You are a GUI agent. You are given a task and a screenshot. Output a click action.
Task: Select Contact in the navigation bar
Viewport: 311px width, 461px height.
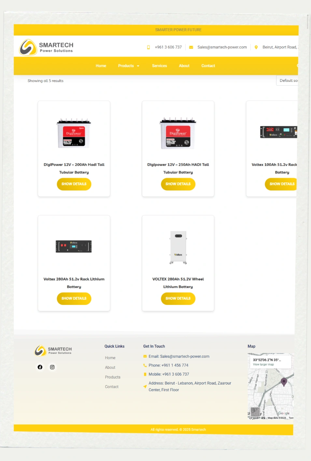point(208,66)
